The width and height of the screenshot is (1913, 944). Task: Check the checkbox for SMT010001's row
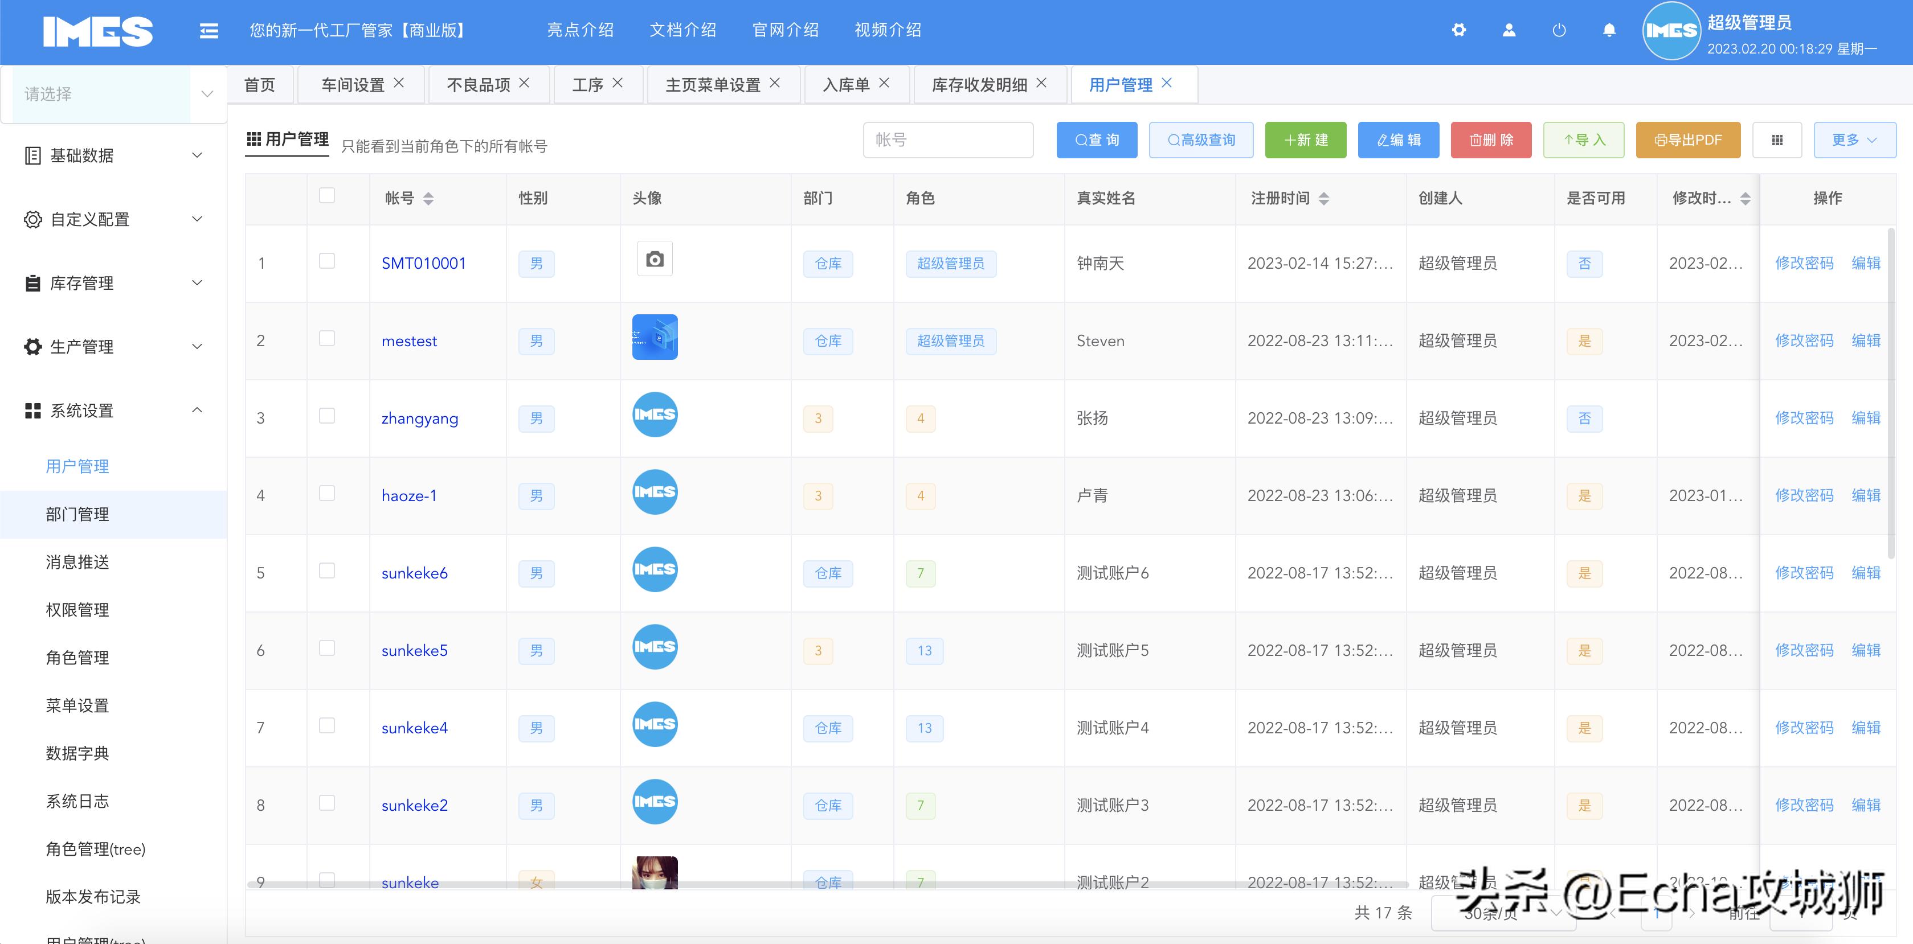[x=327, y=262]
